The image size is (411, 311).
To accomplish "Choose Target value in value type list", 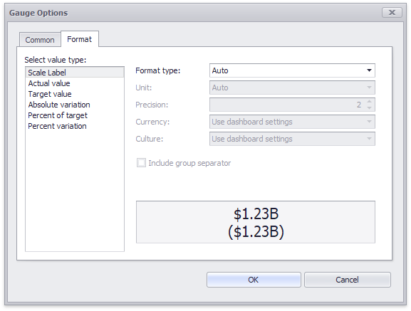I will (75, 94).
